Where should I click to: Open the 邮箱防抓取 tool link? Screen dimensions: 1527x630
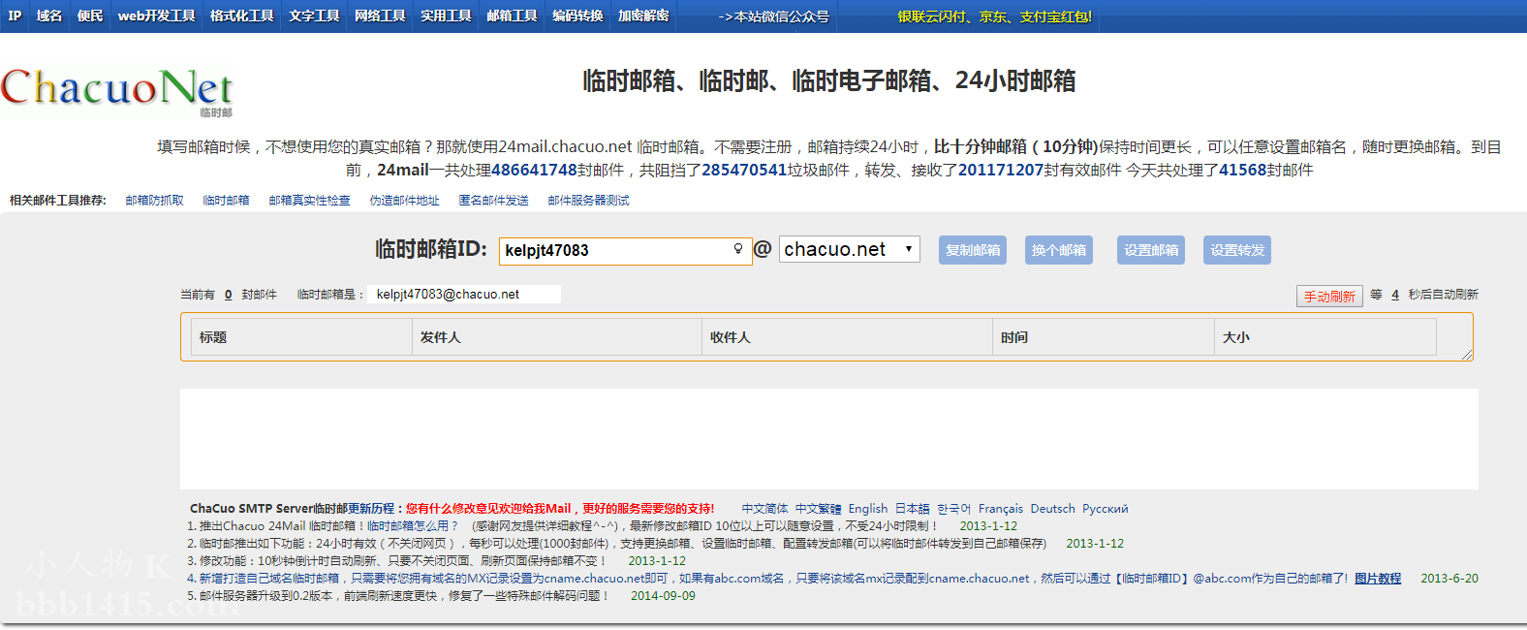point(155,201)
